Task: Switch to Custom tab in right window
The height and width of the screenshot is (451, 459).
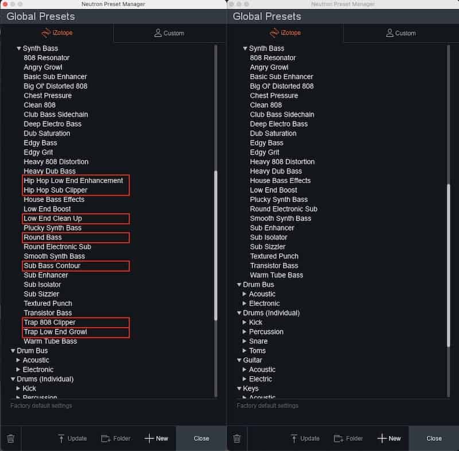Action: point(400,33)
